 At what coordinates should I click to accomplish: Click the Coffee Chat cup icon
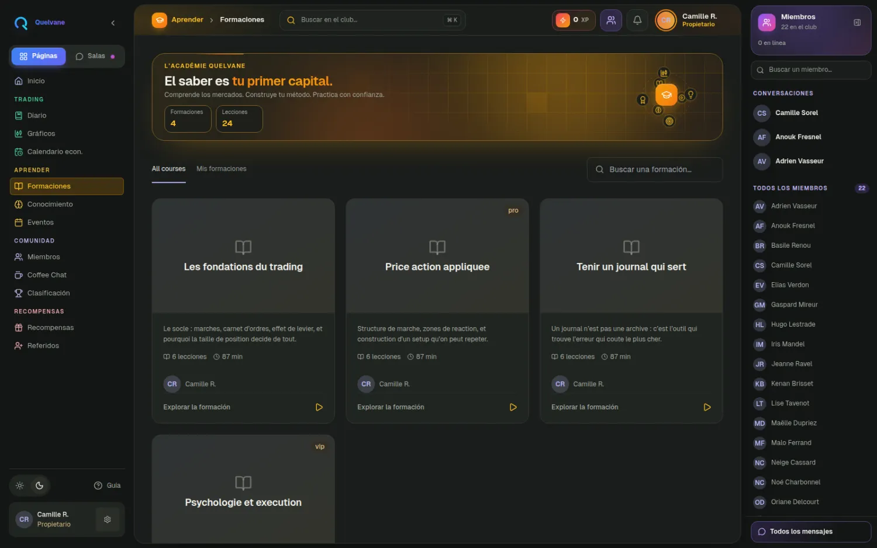pyautogui.click(x=19, y=275)
